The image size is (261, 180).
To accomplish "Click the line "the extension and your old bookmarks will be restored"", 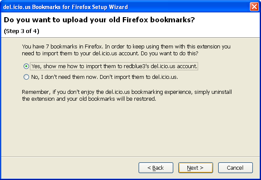I will coord(89,99).
